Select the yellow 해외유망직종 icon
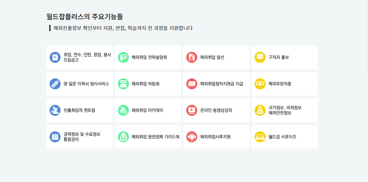 pyautogui.click(x=260, y=84)
